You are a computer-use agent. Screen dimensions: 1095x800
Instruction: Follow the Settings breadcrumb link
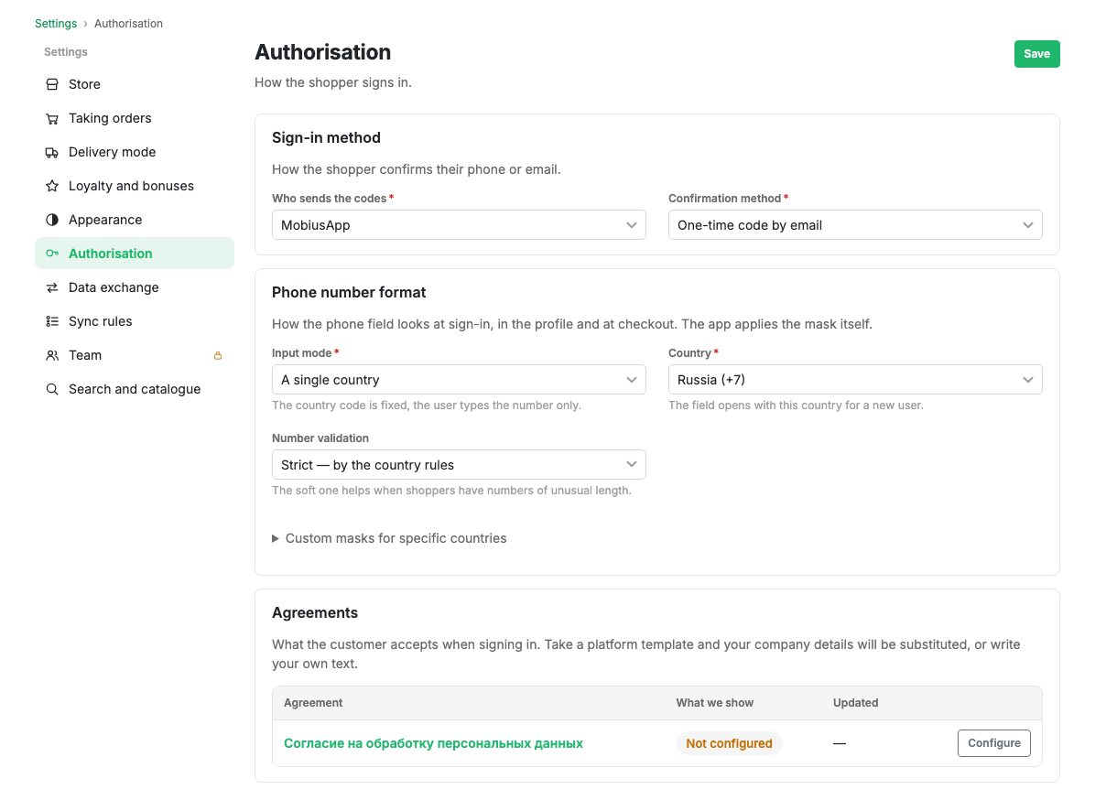coord(56,24)
